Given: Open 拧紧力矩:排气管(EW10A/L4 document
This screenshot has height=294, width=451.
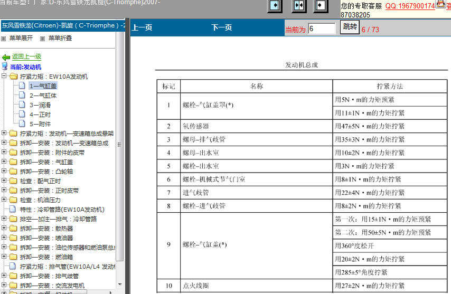Looking at the screenshot, I should pyautogui.click(x=68, y=267).
